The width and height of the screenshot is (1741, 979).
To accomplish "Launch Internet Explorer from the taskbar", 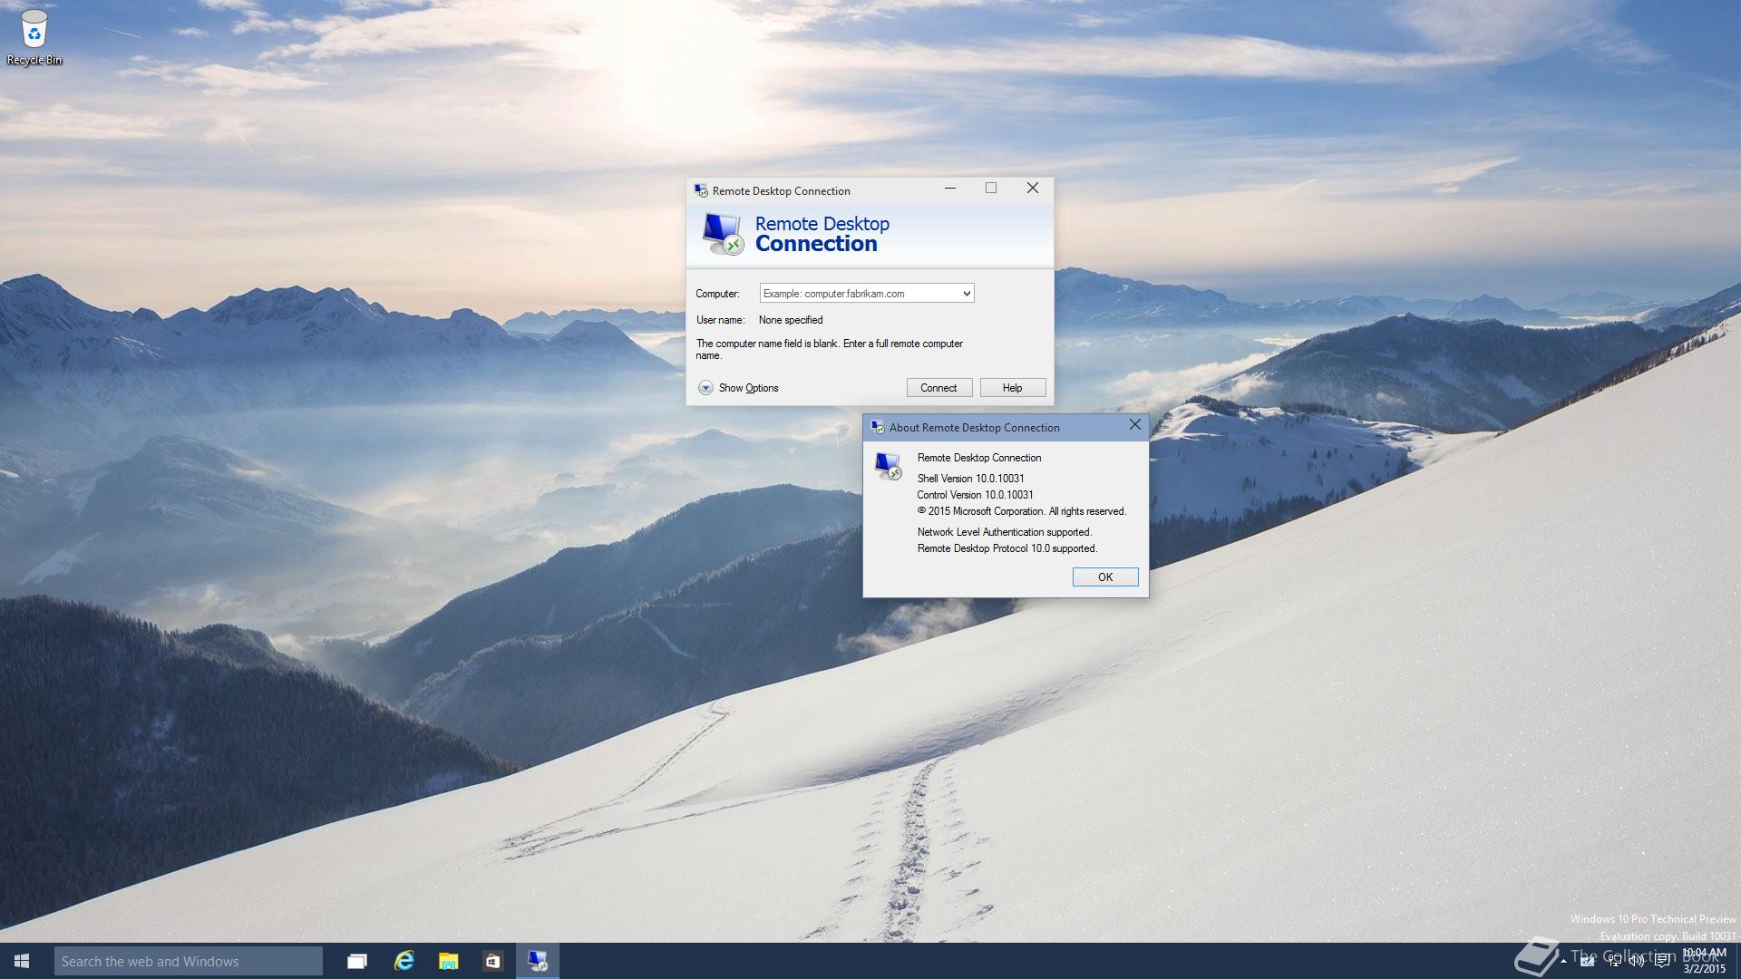I will pos(404,961).
